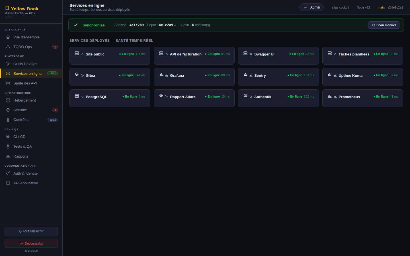Open the Prometheus service card
Screen dimensions: 410x256
tap(363, 98)
